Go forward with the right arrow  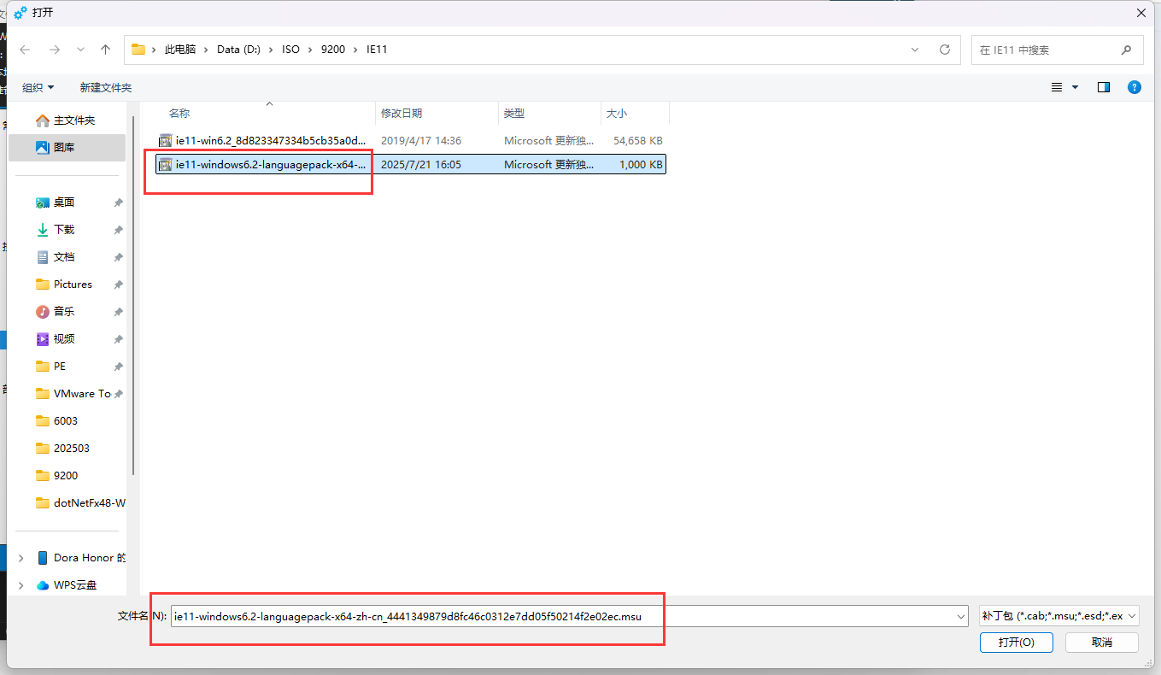pos(54,50)
